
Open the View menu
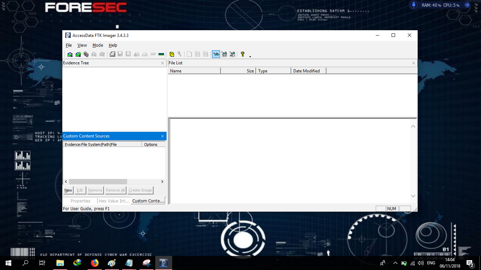tap(82, 45)
